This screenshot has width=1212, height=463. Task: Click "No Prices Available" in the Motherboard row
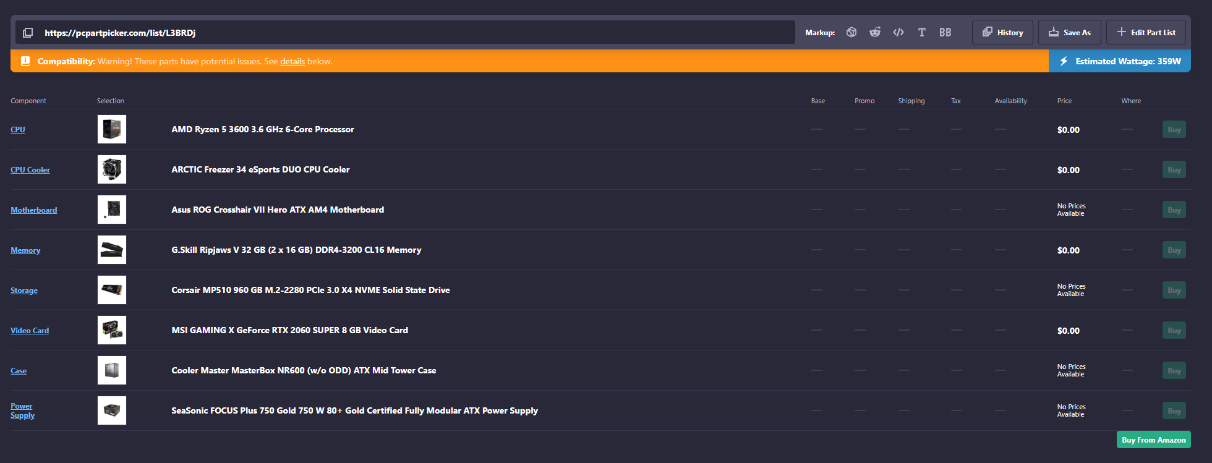(x=1071, y=210)
